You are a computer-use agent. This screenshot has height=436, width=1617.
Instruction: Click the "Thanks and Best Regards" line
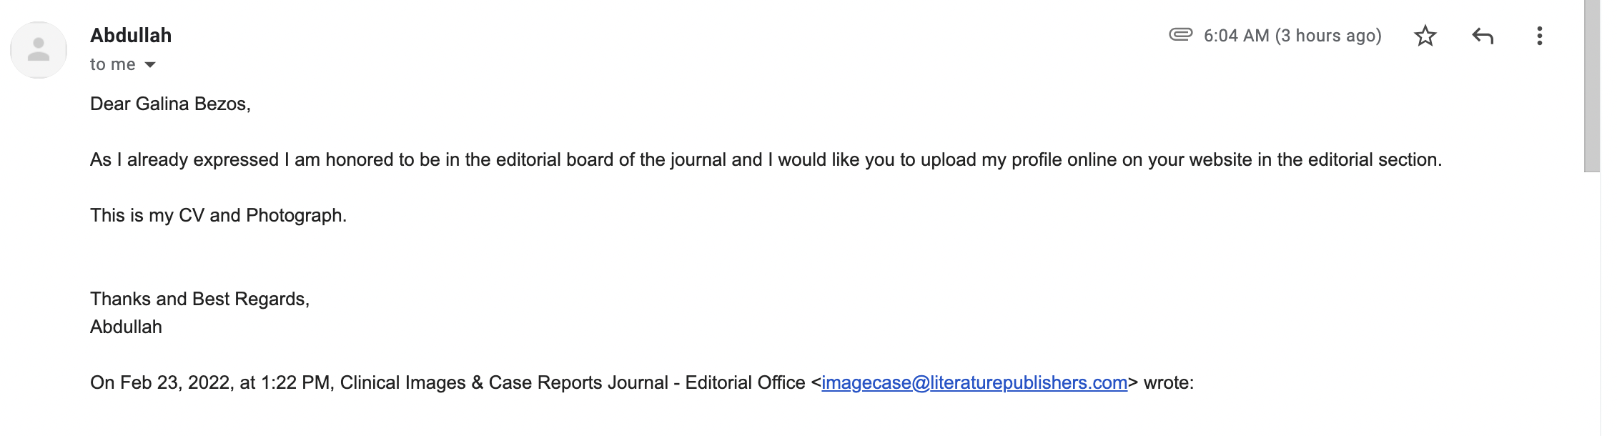pos(199,299)
